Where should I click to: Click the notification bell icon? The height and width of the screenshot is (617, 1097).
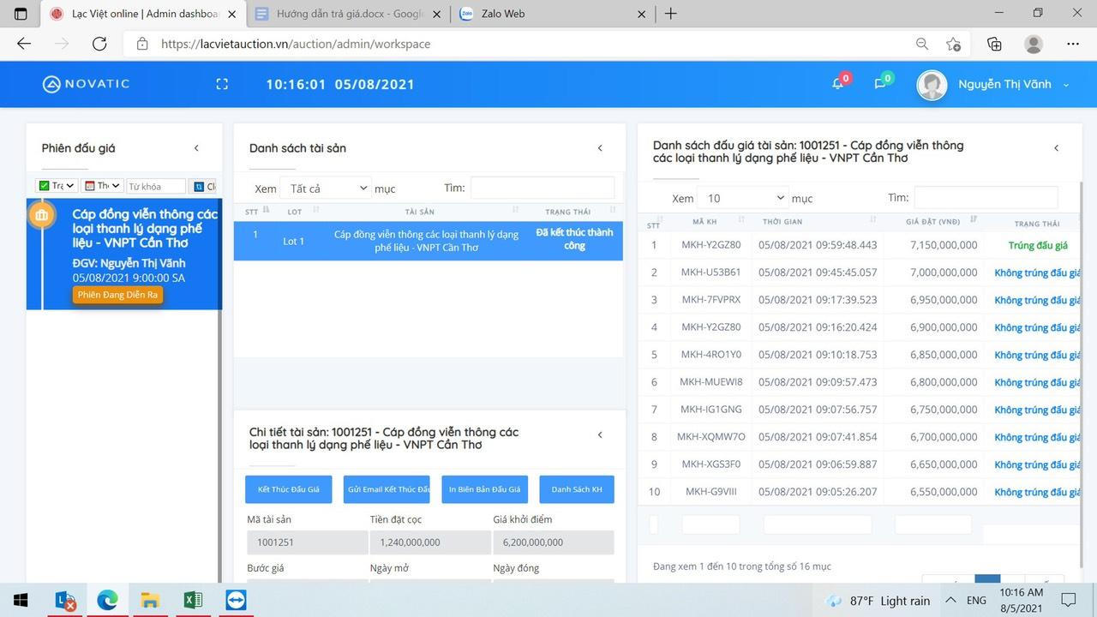tap(838, 84)
